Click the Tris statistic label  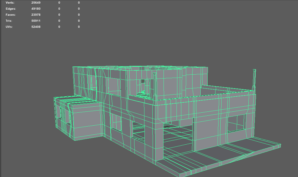point(9,21)
